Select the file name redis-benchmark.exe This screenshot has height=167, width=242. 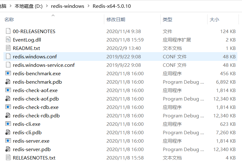click(37, 74)
